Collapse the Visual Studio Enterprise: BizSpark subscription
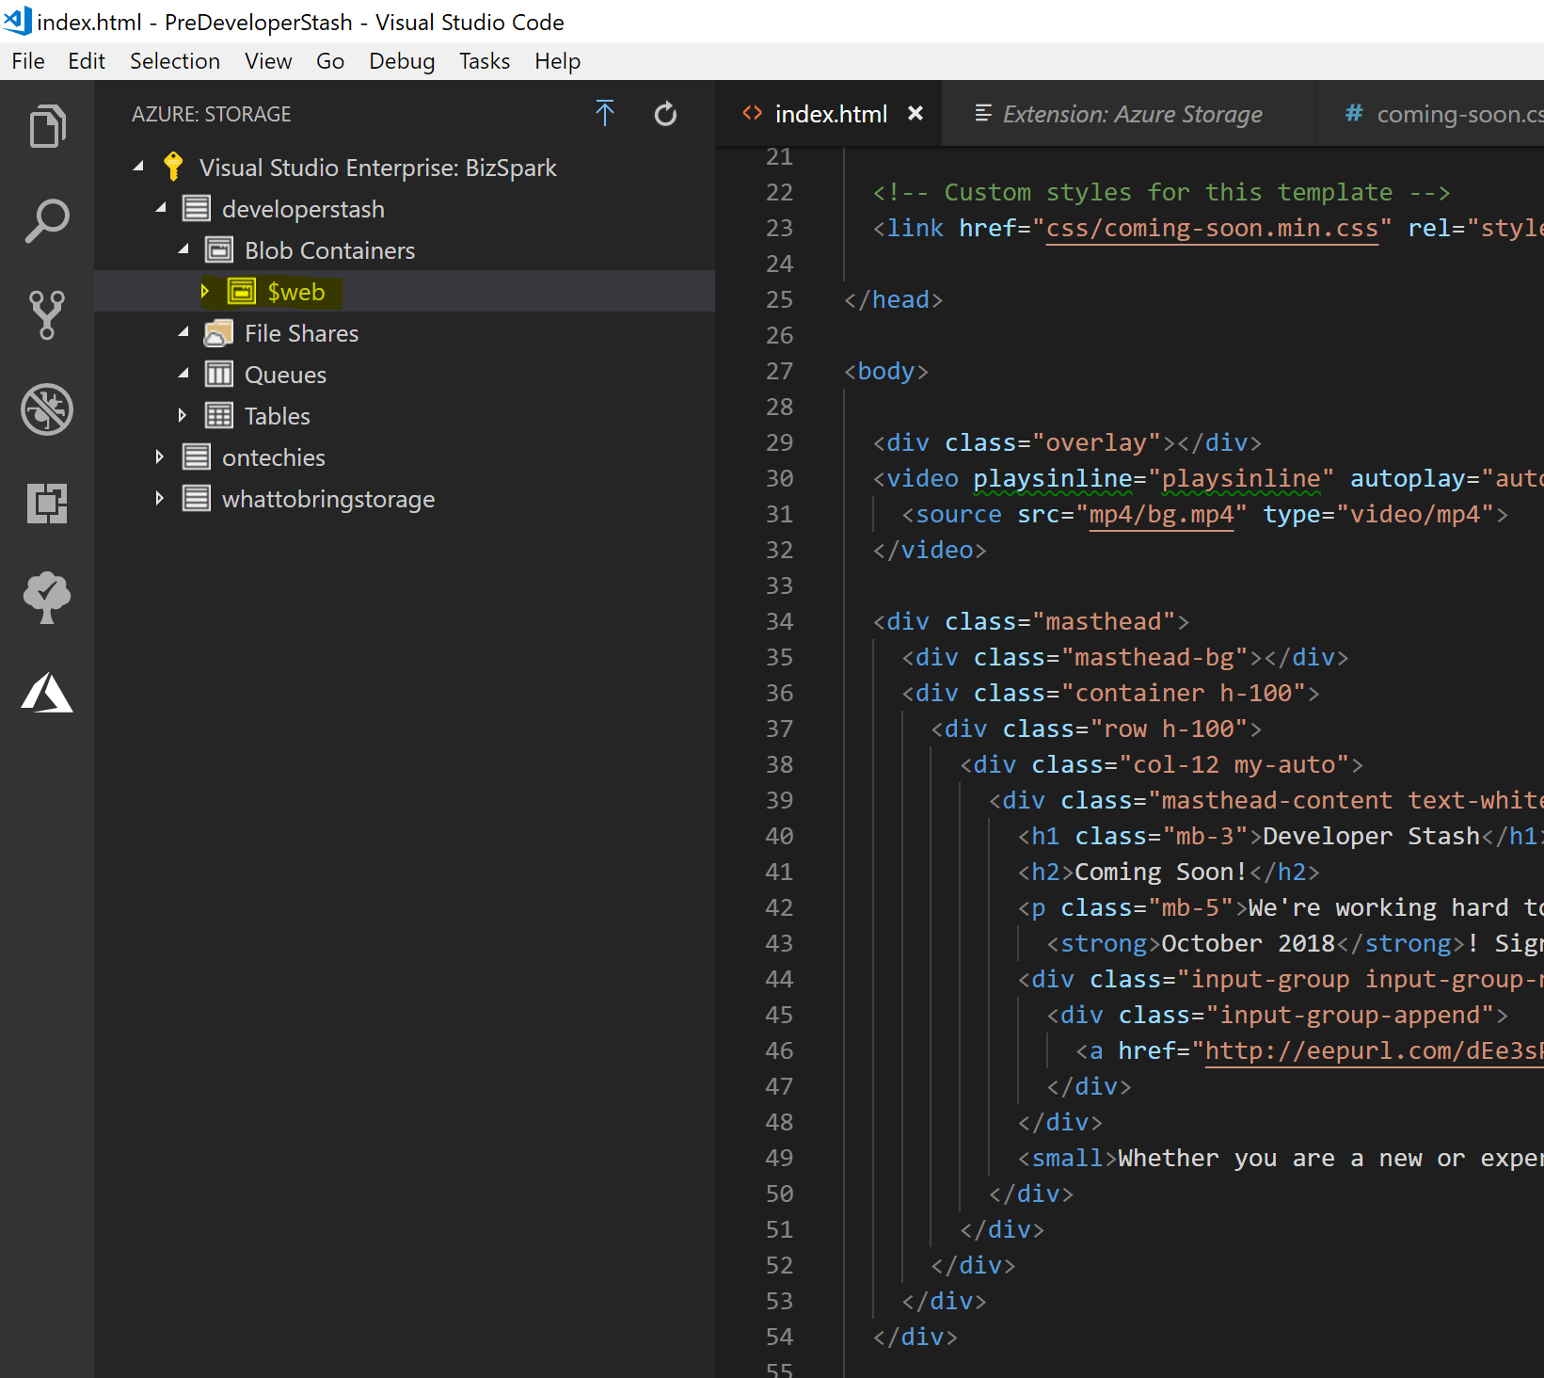 [138, 167]
